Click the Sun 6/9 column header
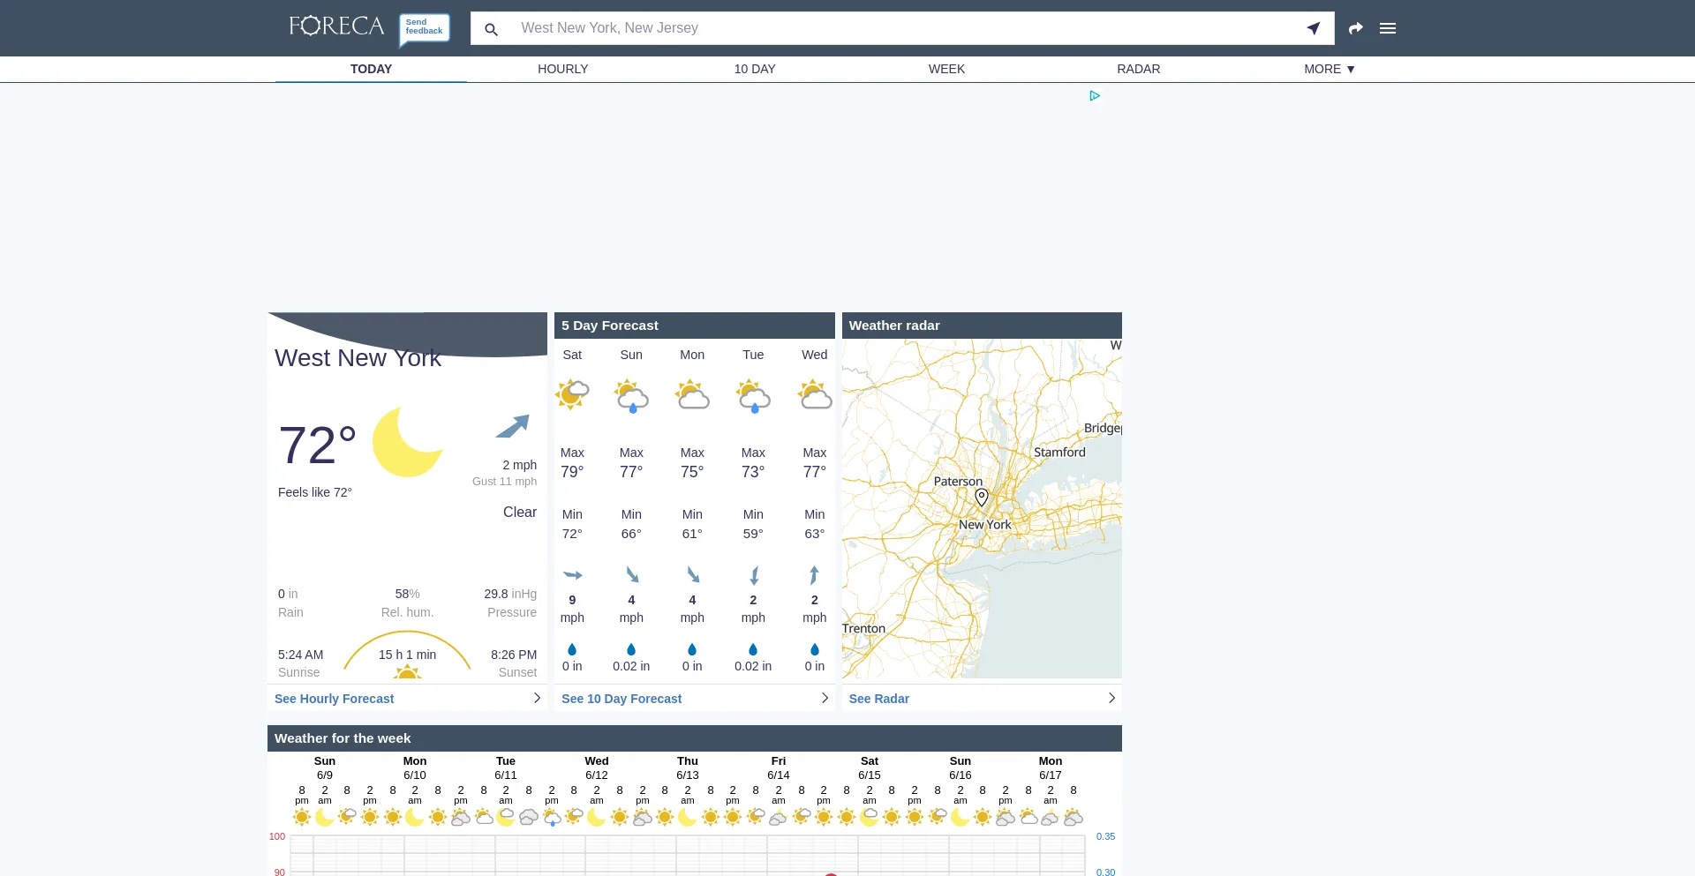This screenshot has width=1695, height=876. [x=325, y=767]
